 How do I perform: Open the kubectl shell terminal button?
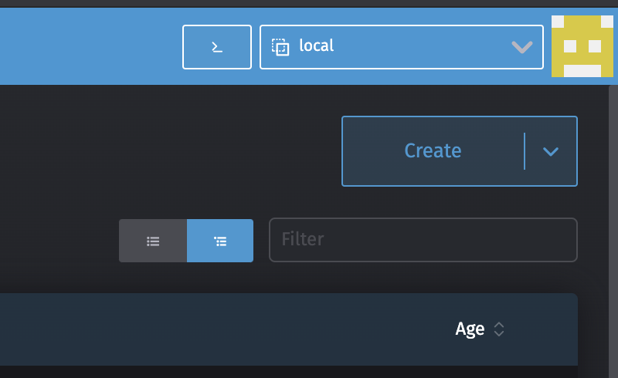point(217,47)
